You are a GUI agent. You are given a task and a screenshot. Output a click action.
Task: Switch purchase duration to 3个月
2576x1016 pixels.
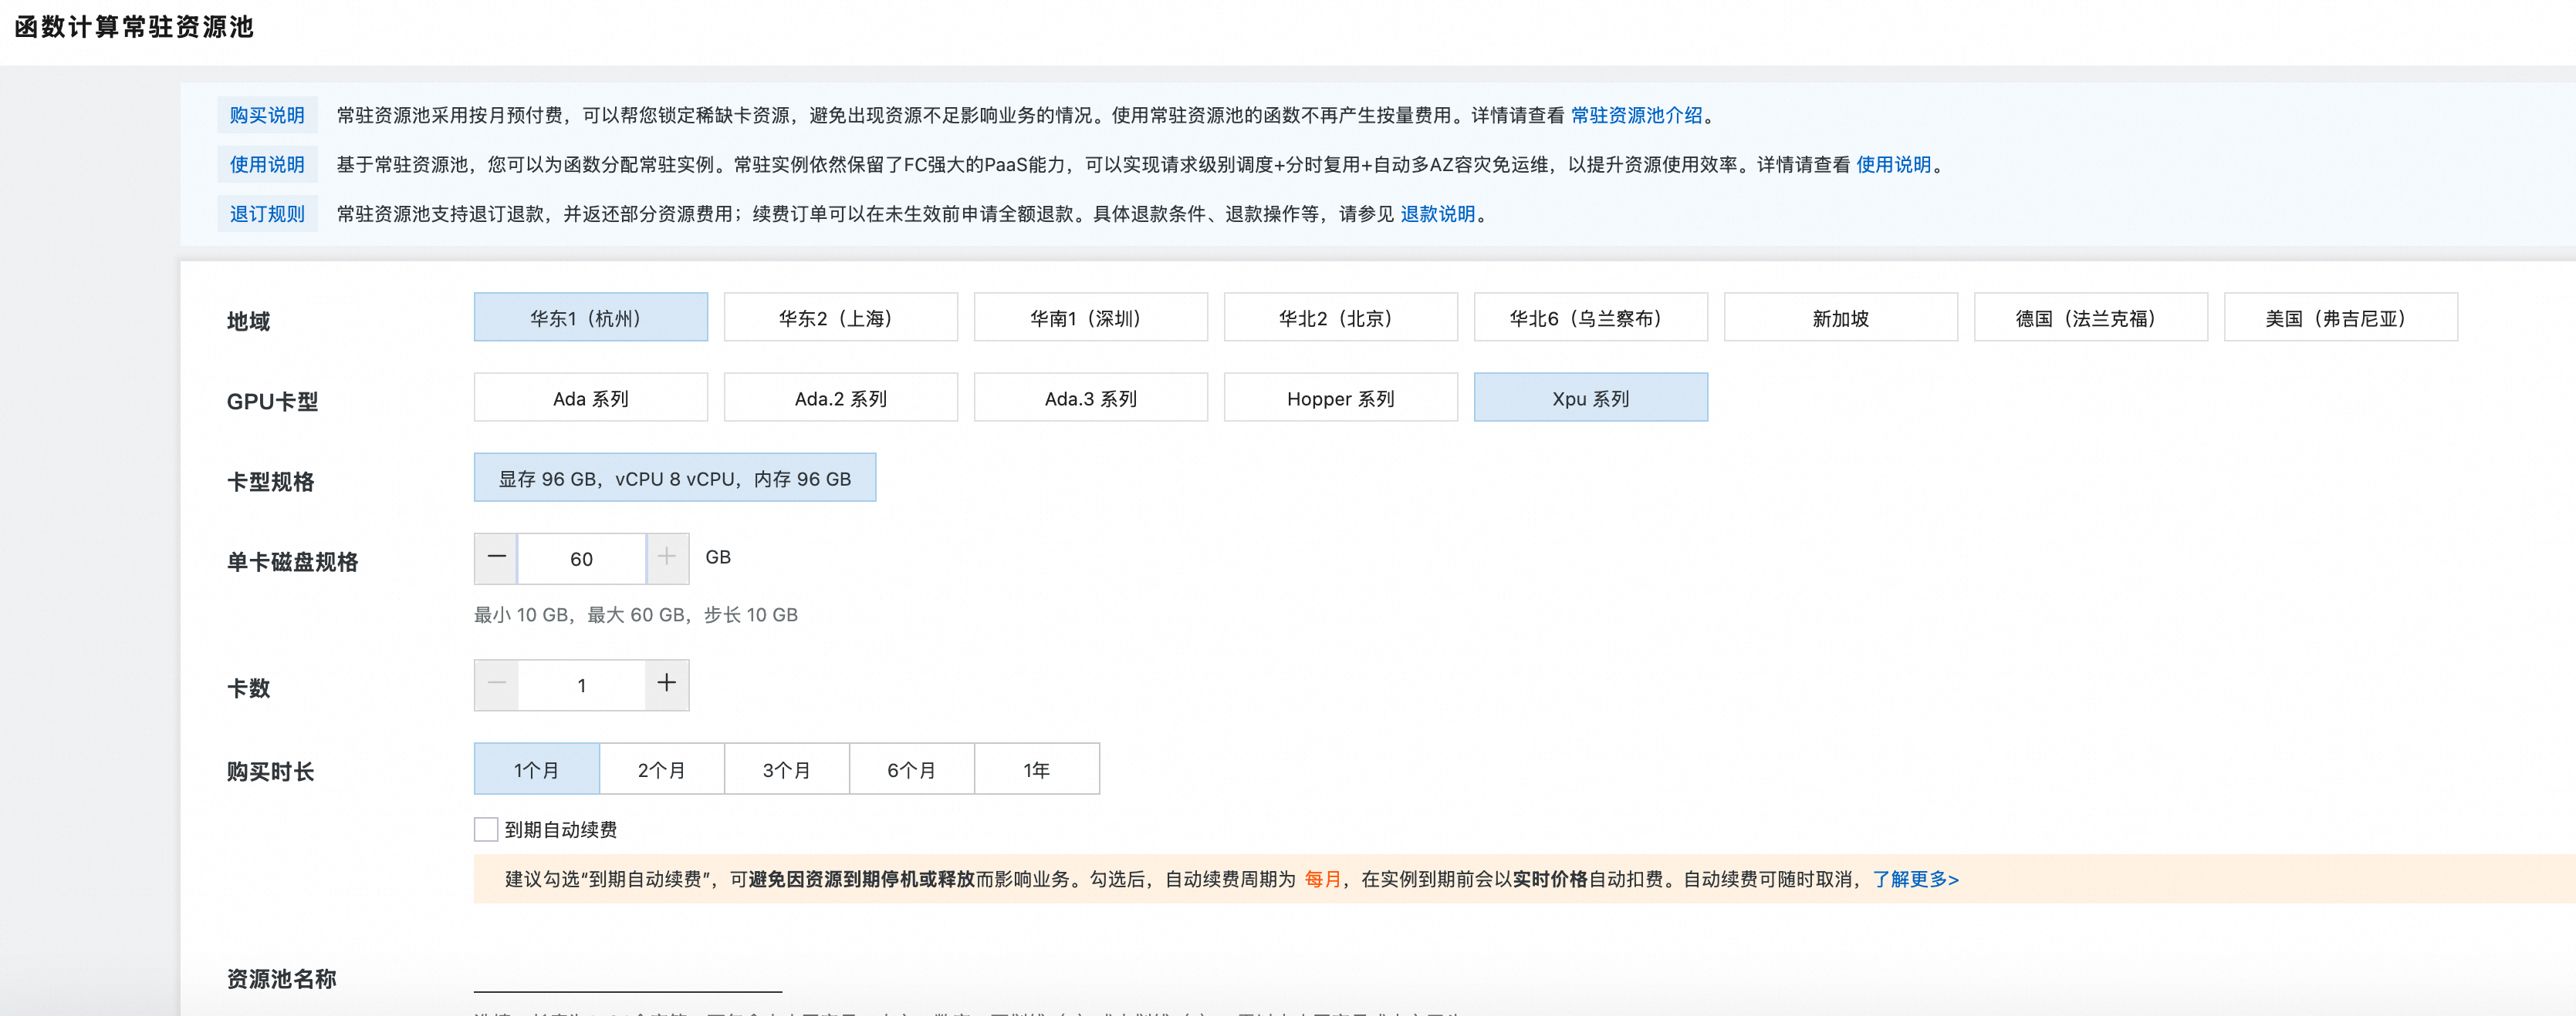tap(786, 769)
